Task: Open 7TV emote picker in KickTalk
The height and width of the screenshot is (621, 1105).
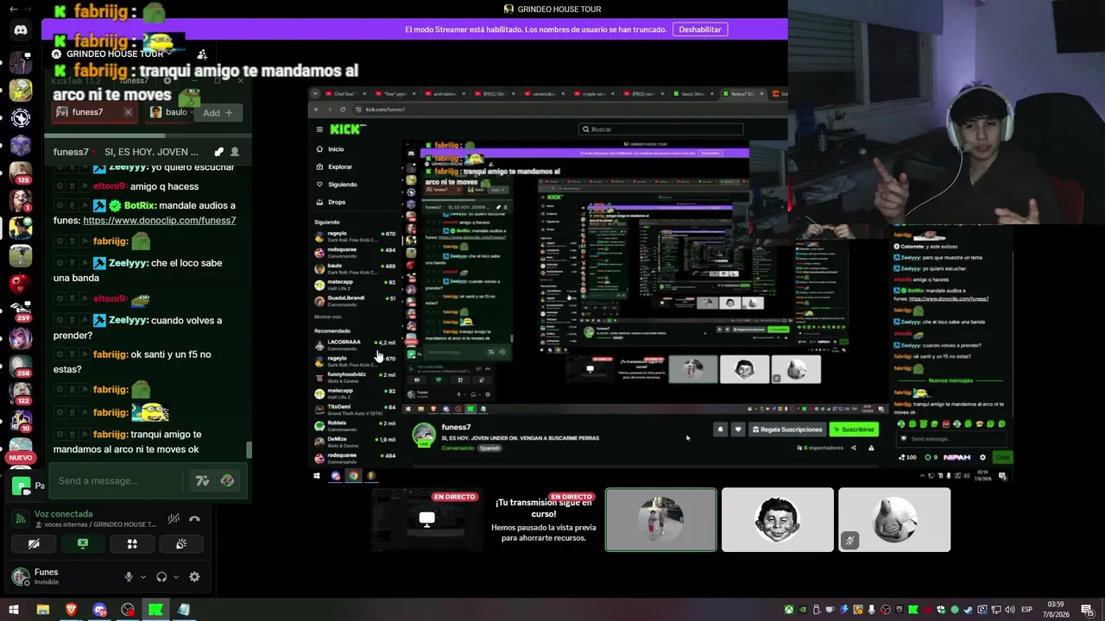Action: point(202,480)
